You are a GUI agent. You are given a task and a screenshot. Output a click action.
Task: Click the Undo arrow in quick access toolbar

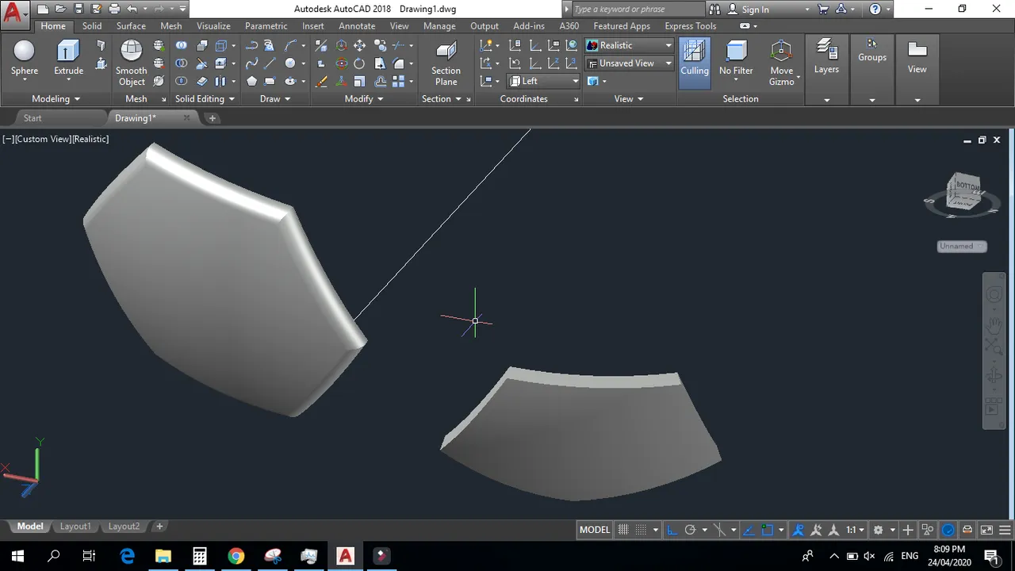tap(132, 9)
